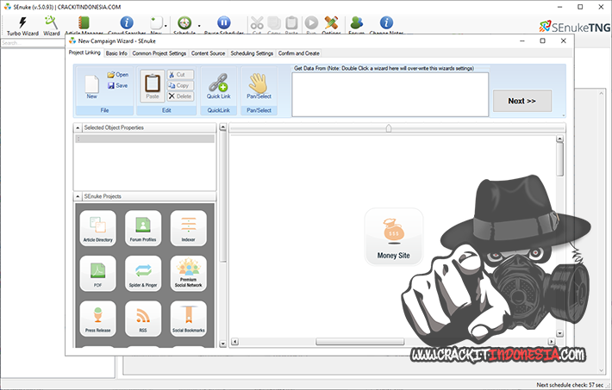Click the Save button in File group

pyautogui.click(x=117, y=86)
